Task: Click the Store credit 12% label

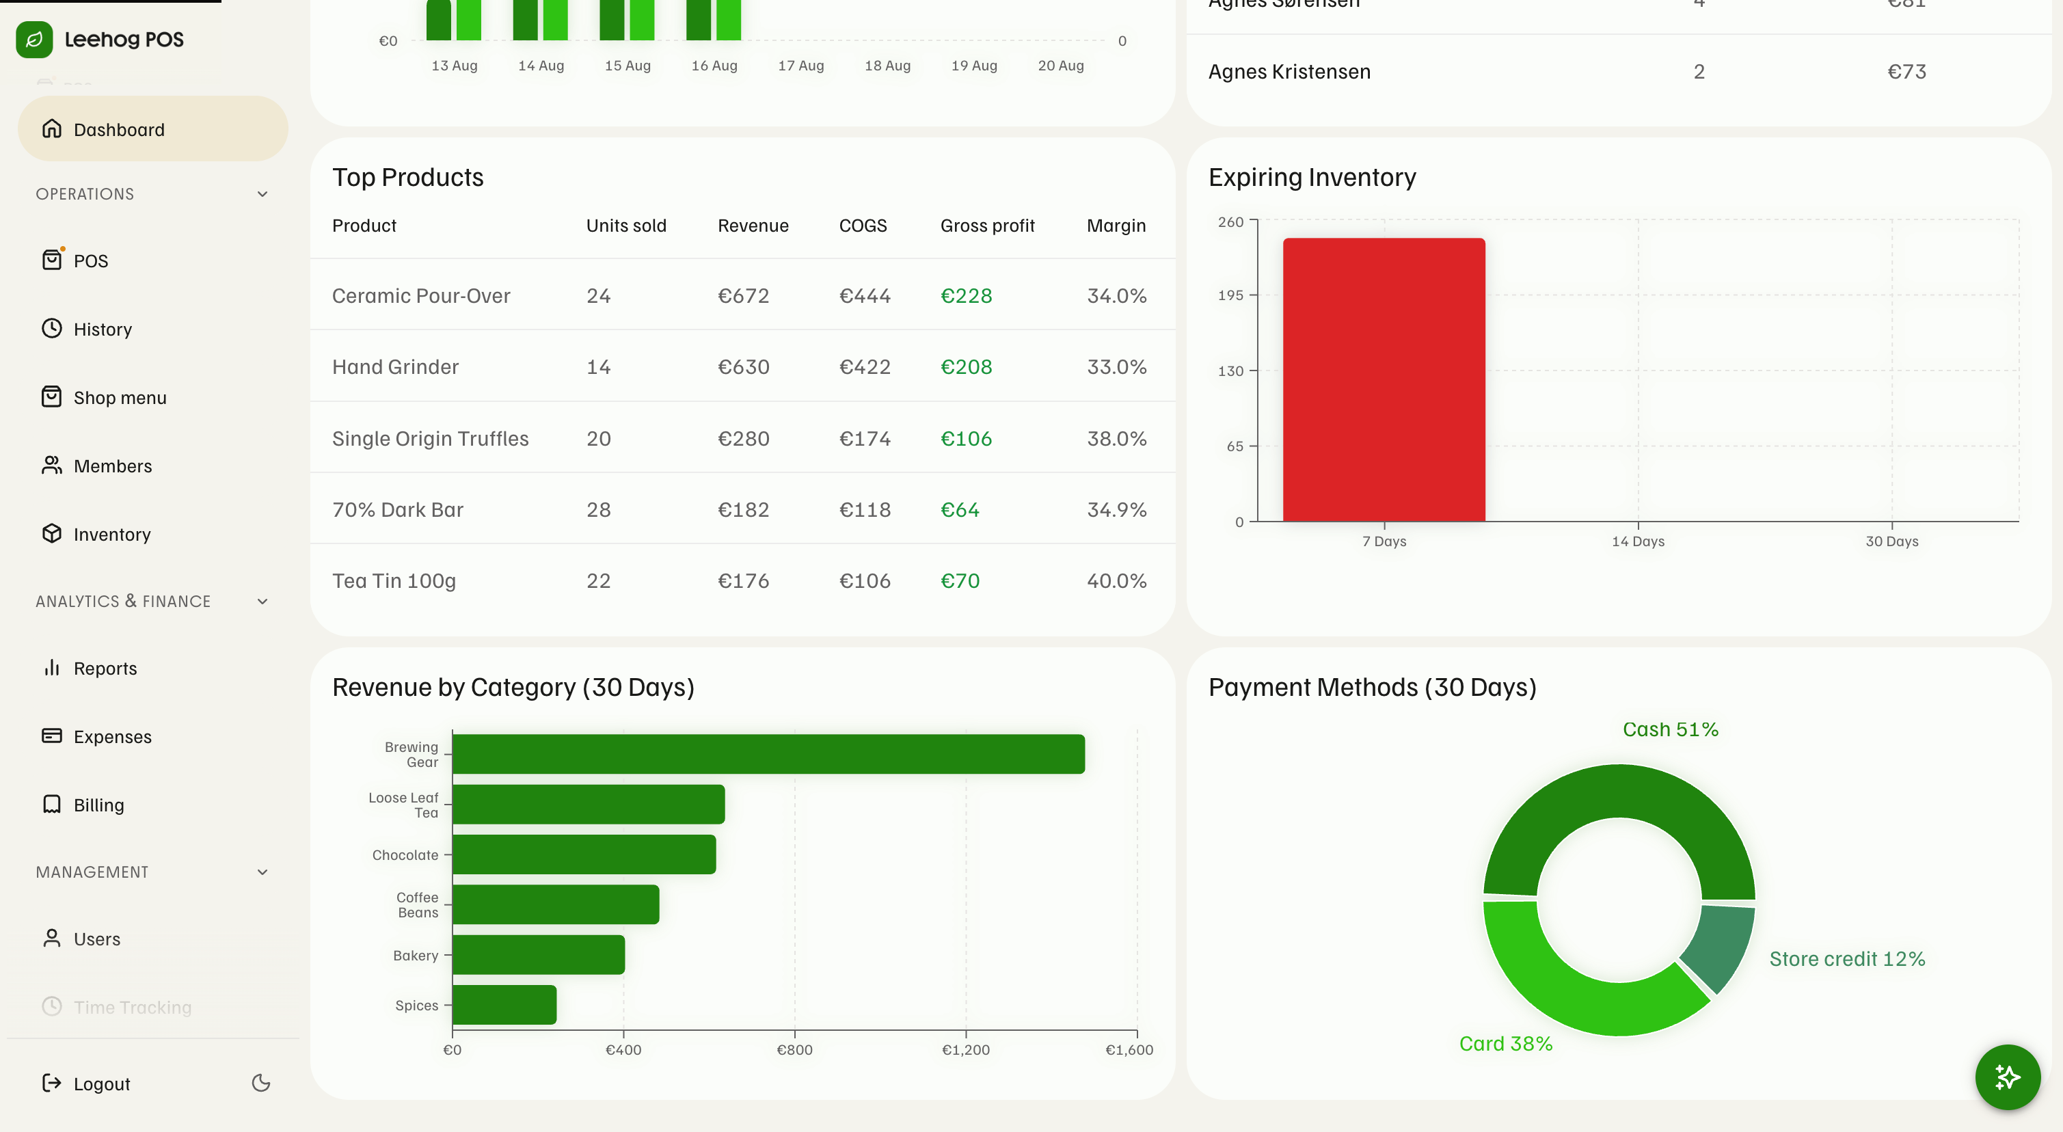Action: click(1847, 959)
